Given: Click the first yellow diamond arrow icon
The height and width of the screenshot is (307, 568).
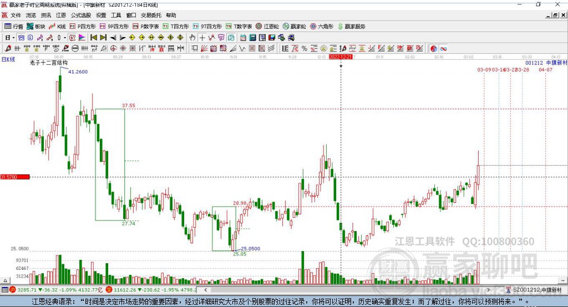Looking at the screenshot, I should click(x=132, y=38).
